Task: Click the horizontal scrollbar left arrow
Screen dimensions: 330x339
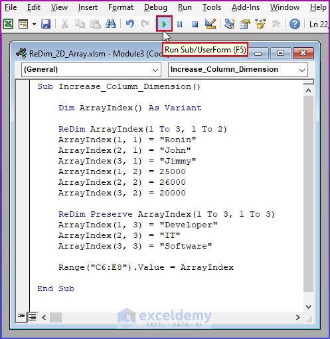Action: (44, 318)
